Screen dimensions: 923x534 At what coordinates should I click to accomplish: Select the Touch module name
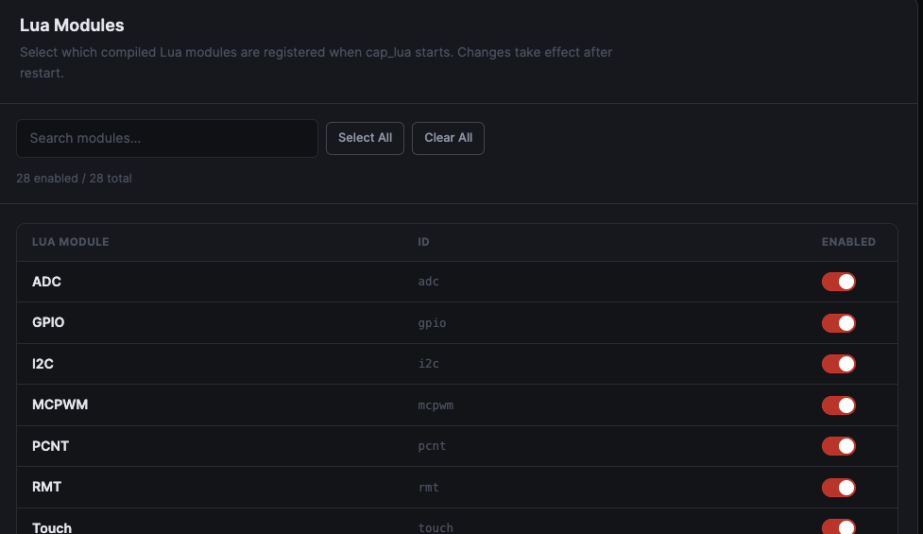pos(52,527)
